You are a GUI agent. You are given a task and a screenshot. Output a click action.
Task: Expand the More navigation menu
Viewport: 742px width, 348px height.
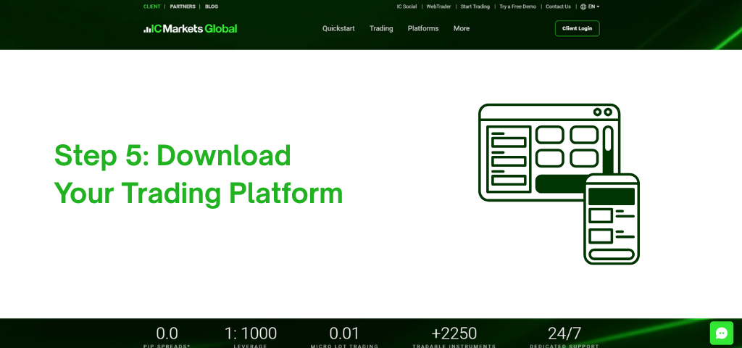pyautogui.click(x=462, y=29)
